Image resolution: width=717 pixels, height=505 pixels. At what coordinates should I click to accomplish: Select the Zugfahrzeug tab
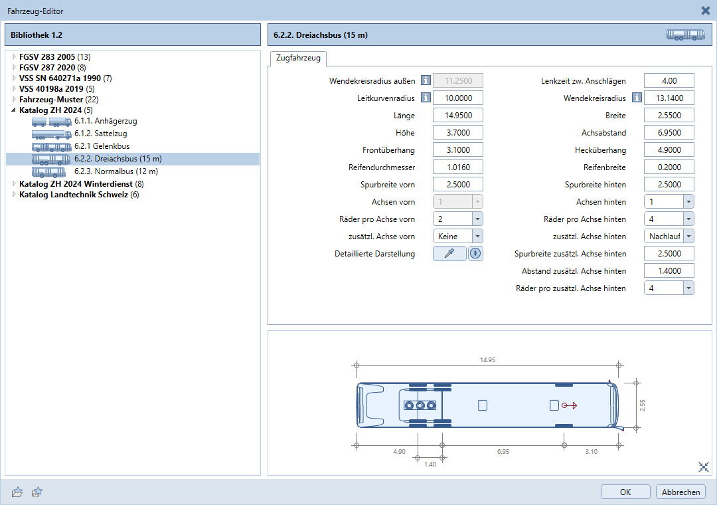(x=298, y=58)
